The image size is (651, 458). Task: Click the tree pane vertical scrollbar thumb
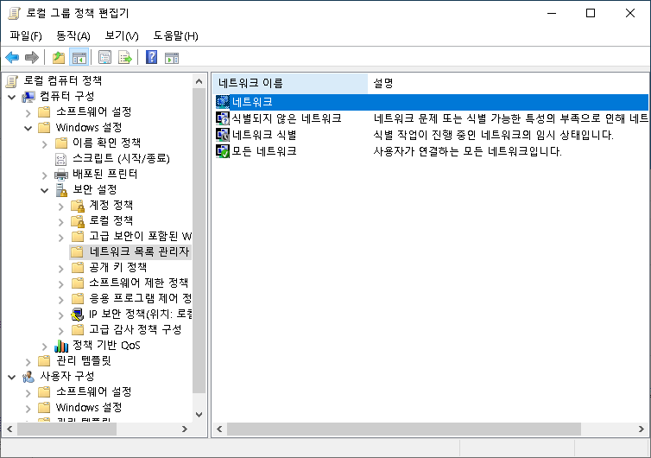(199, 240)
